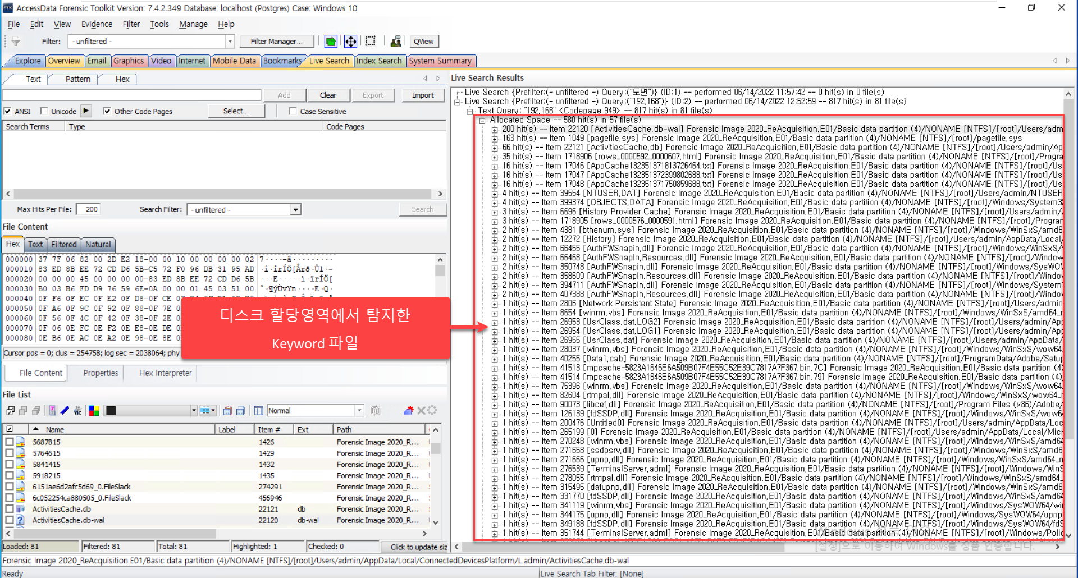The height and width of the screenshot is (578, 1078).
Task: Sort file list by Item # column
Action: click(273, 429)
